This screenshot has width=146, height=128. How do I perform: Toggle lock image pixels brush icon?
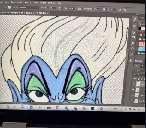[141, 79]
